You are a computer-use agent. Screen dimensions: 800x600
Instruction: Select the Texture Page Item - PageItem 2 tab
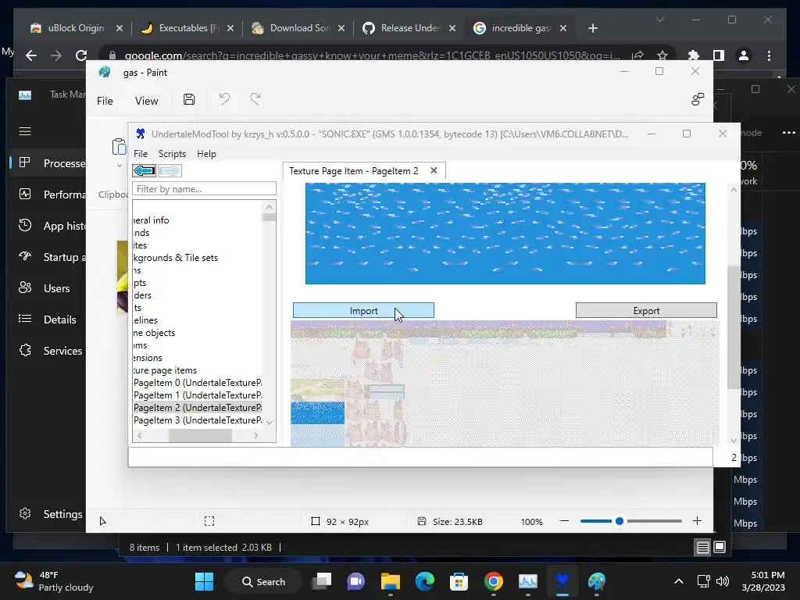point(354,171)
